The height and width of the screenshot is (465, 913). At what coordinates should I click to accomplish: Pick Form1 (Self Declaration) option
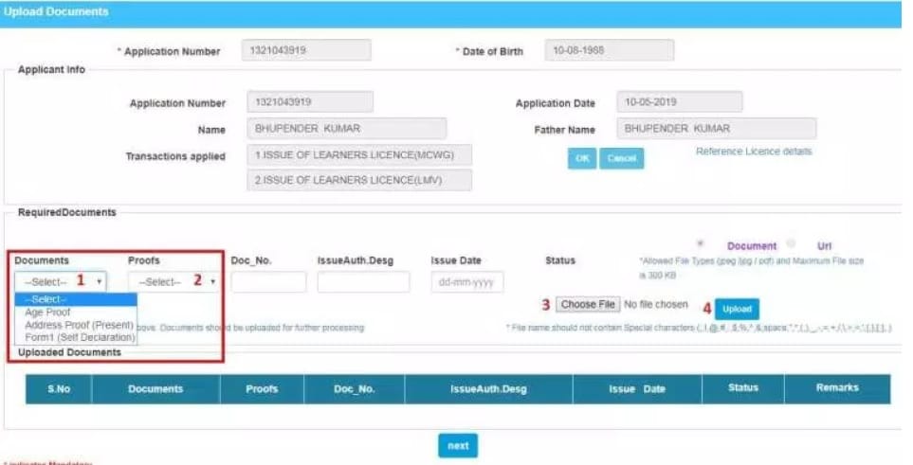point(78,337)
